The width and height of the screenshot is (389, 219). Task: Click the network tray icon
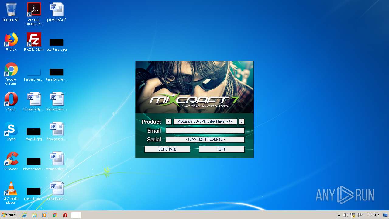(353, 215)
